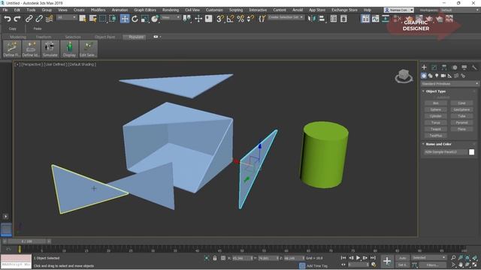Image resolution: width=481 pixels, height=270 pixels.
Task: Activate the Select and Scale tool
Action: coord(144,19)
